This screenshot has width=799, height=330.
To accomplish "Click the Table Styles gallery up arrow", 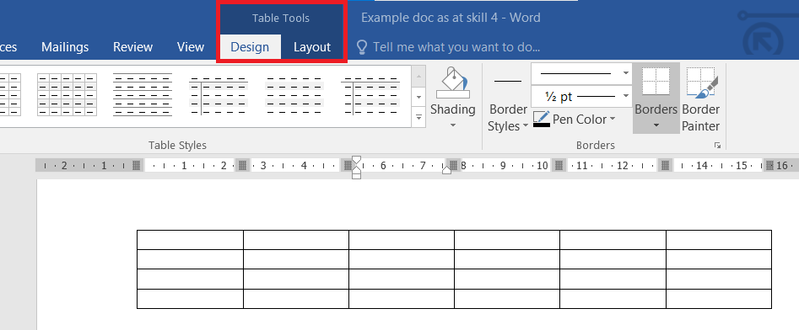I will (x=418, y=77).
